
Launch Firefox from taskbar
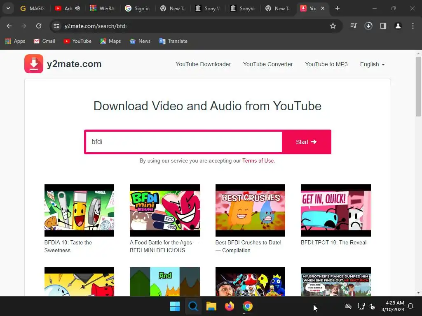click(x=229, y=306)
